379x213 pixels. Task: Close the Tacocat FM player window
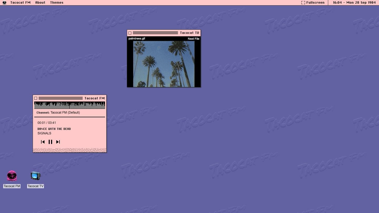pos(36,98)
